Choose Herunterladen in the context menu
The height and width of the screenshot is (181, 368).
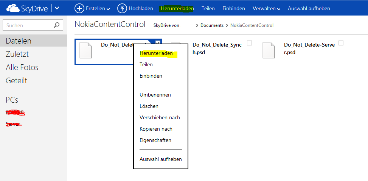pyautogui.click(x=156, y=53)
